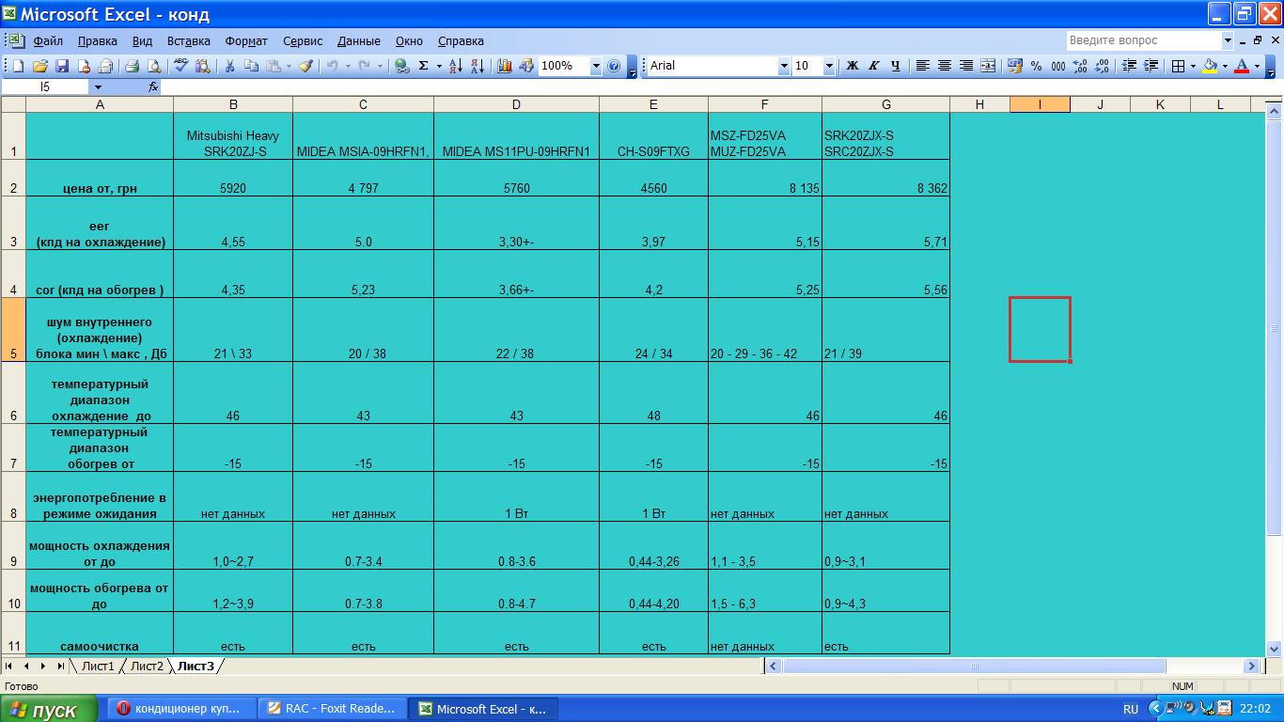Decrease decimal places
Image resolution: width=1284 pixels, height=722 pixels.
click(1102, 66)
